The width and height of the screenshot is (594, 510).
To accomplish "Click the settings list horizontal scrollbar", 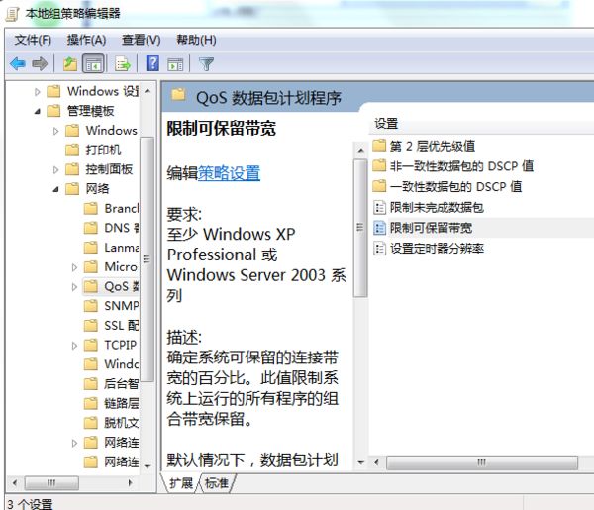I will 481,462.
